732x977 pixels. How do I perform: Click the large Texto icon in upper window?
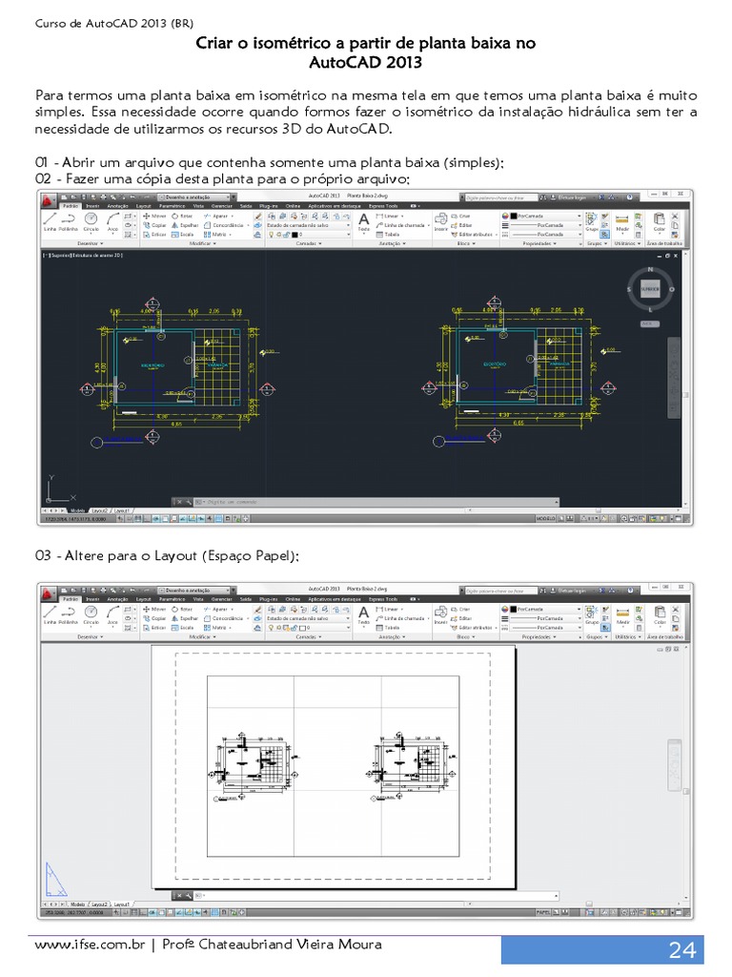coord(363,221)
